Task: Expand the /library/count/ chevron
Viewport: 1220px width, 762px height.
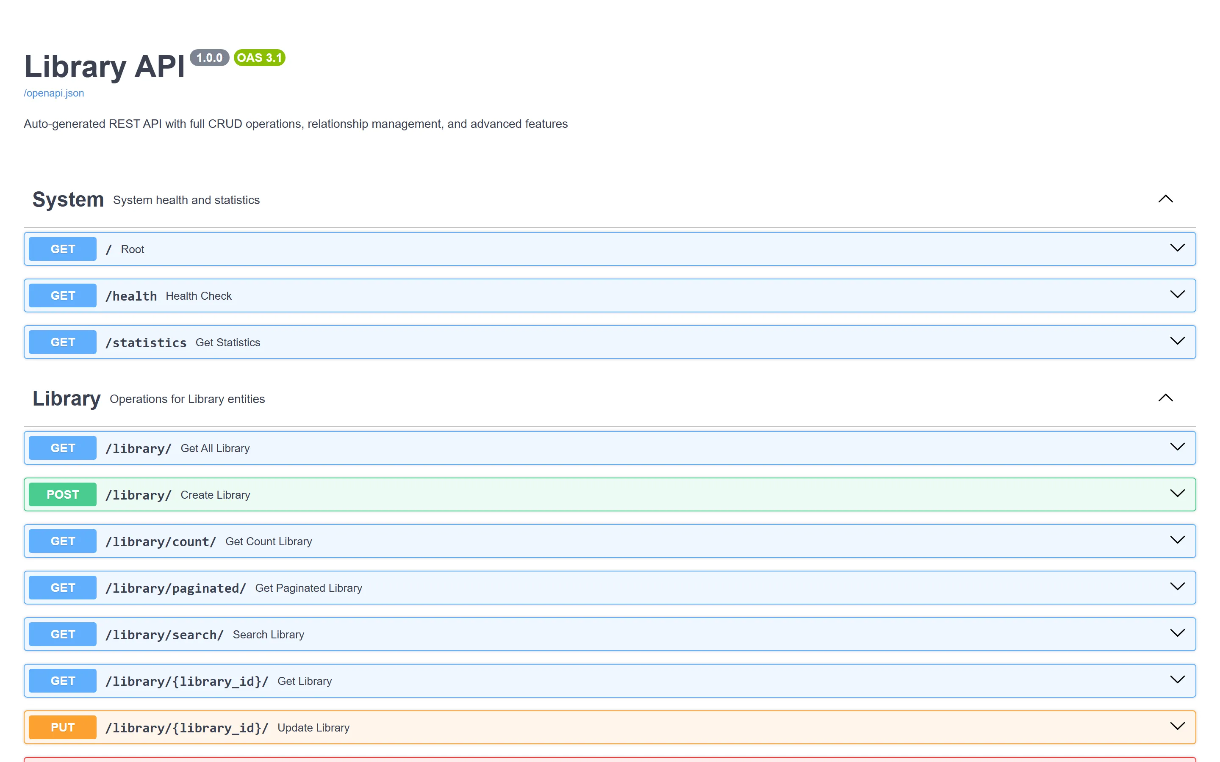Action: click(1177, 540)
